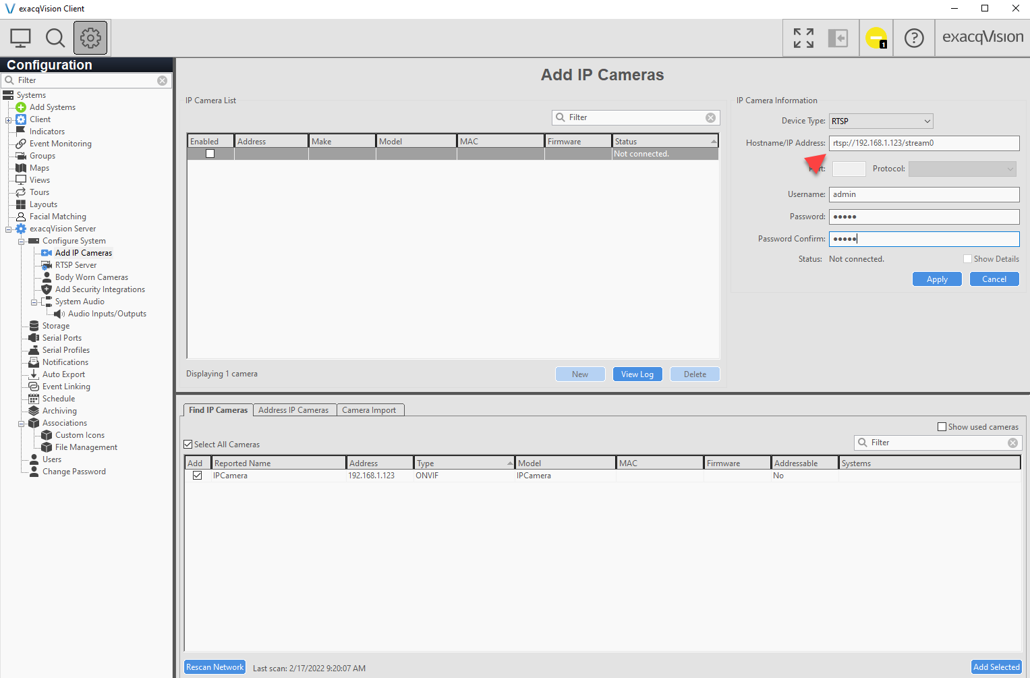Open Client settings tree node
The image size is (1030, 678).
point(40,119)
